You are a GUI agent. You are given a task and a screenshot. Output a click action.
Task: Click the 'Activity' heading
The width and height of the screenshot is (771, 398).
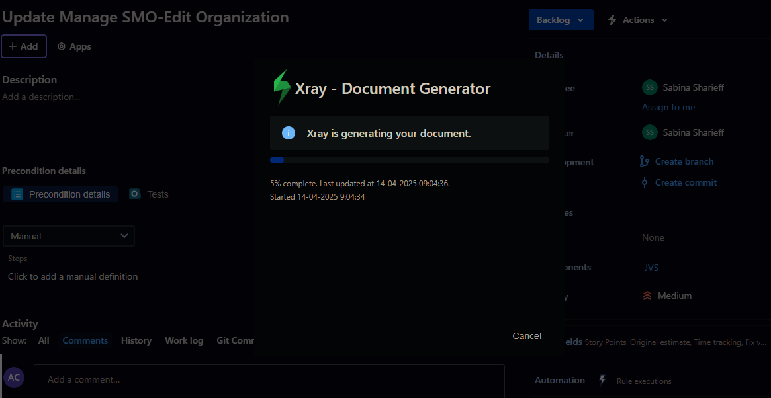pos(20,324)
